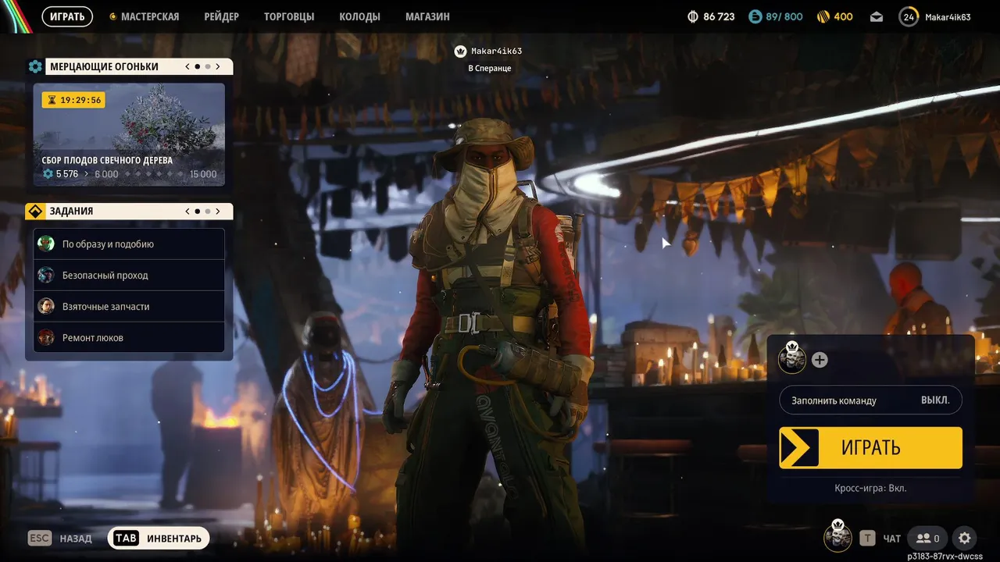Viewport: 1000px width, 562px height.
Task: Click the coin currency icon next to 86 723
Action: pos(692,16)
